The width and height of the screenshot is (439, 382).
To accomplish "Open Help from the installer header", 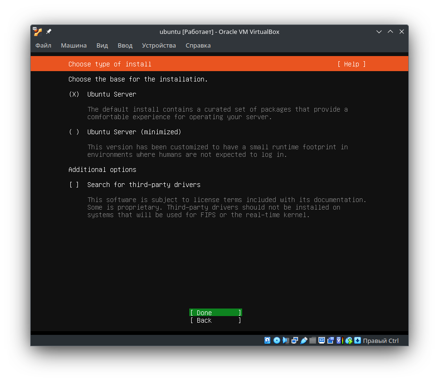I will click(351, 64).
